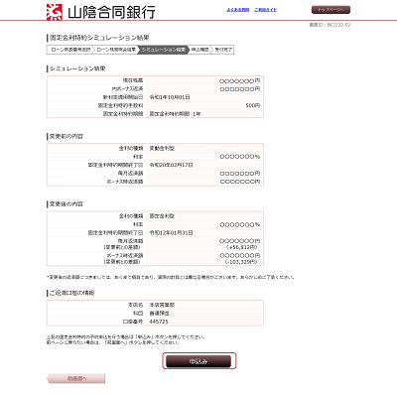Click the 山陰合同銀行 red logo icon
The image size is (397, 394).
(55, 12)
